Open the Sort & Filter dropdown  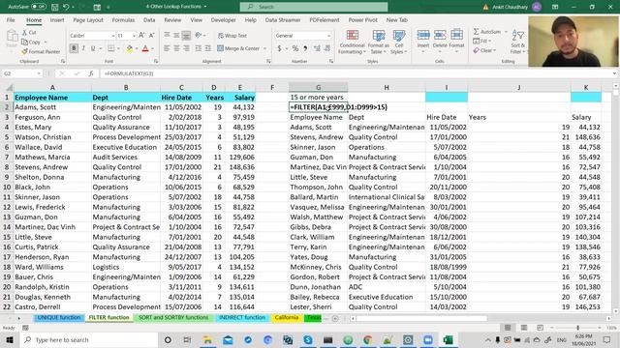point(517,42)
